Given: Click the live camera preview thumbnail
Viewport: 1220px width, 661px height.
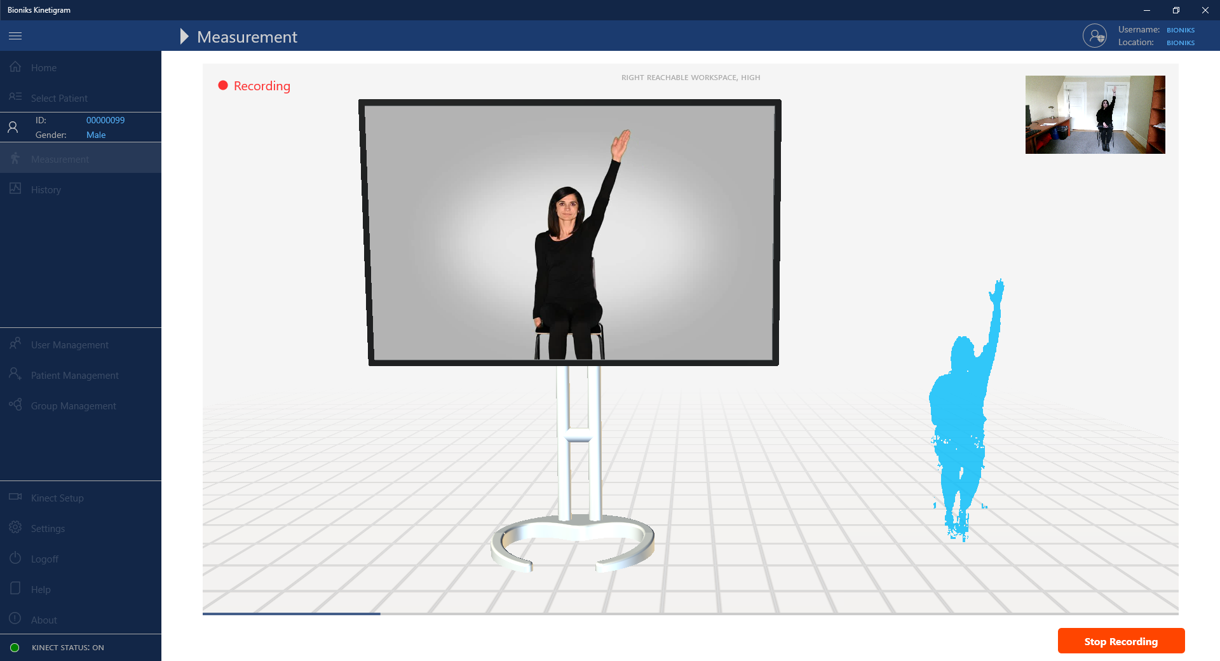Looking at the screenshot, I should (x=1095, y=114).
